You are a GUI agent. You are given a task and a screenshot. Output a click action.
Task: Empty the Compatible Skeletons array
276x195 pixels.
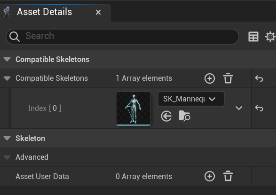[228, 78]
